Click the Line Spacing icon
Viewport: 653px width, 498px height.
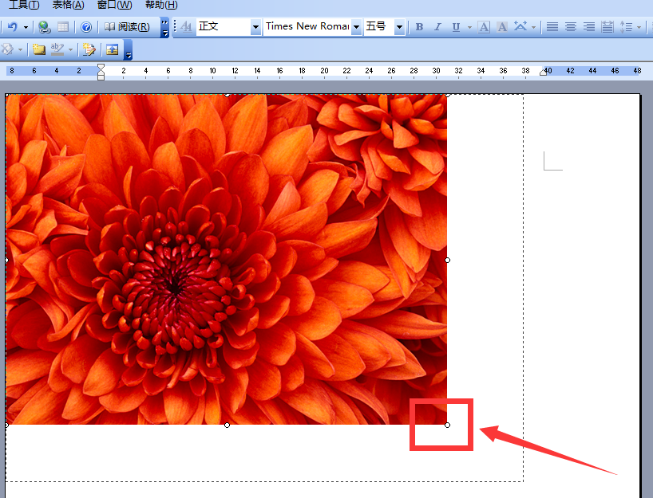coord(626,27)
